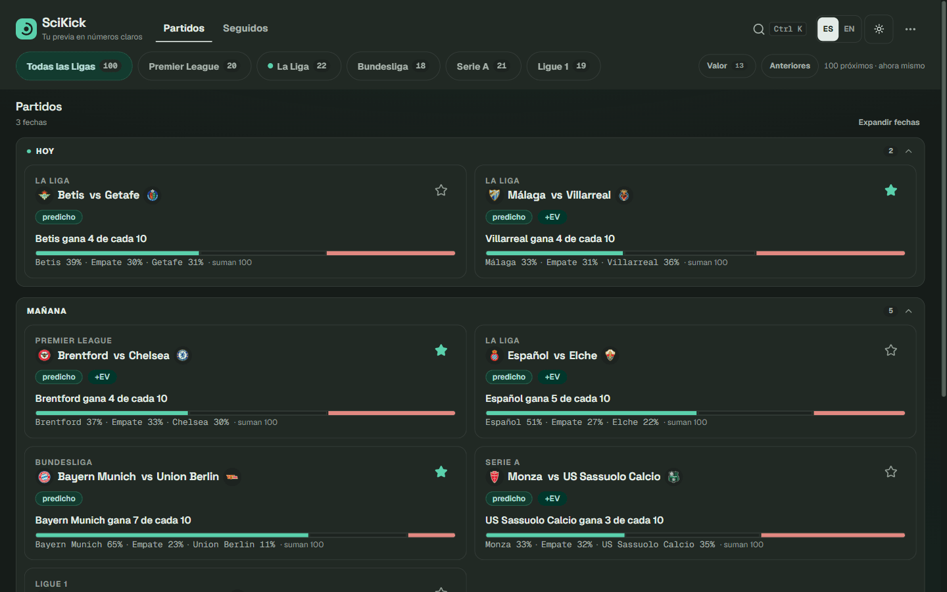Open the Málaga vs Villarreal match
947x592 pixels.
695,221
